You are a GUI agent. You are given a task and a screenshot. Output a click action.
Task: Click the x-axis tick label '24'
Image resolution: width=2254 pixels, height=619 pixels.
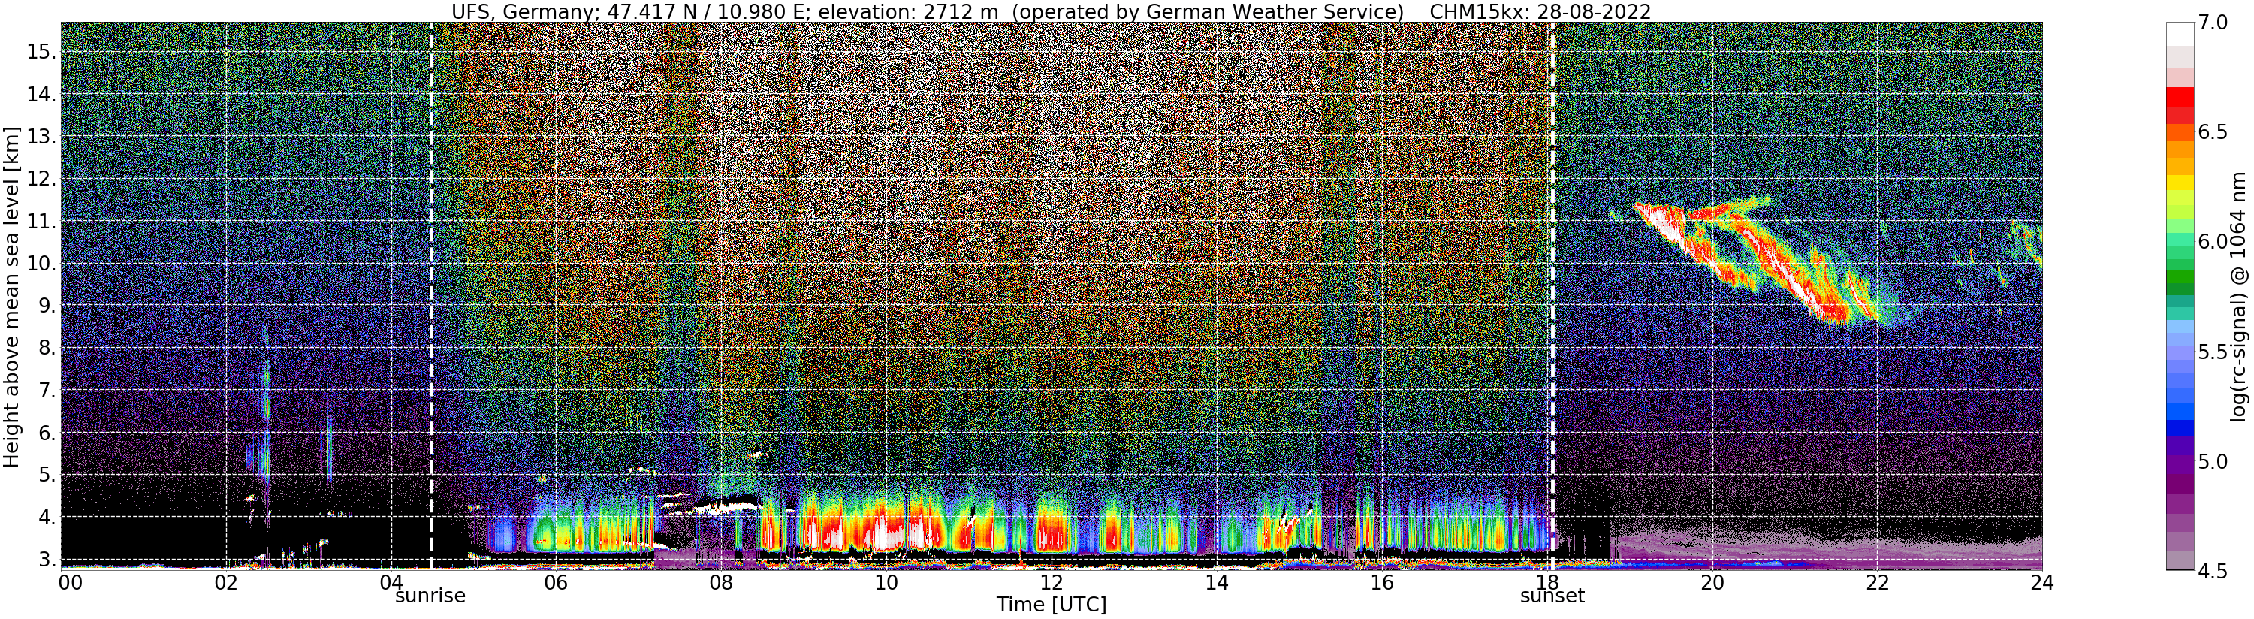(2041, 582)
